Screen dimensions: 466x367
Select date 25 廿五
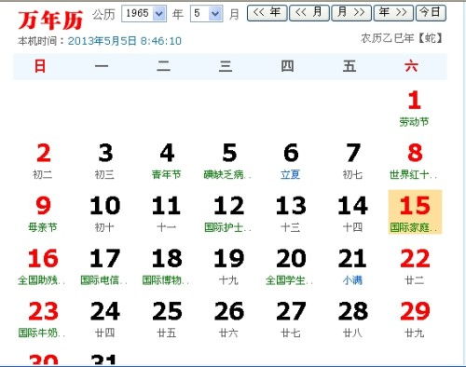click(x=167, y=319)
